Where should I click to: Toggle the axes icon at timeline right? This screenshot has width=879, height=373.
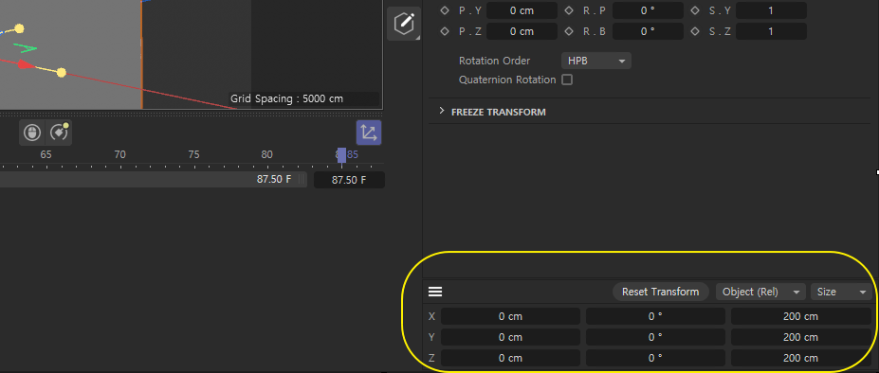(x=369, y=133)
